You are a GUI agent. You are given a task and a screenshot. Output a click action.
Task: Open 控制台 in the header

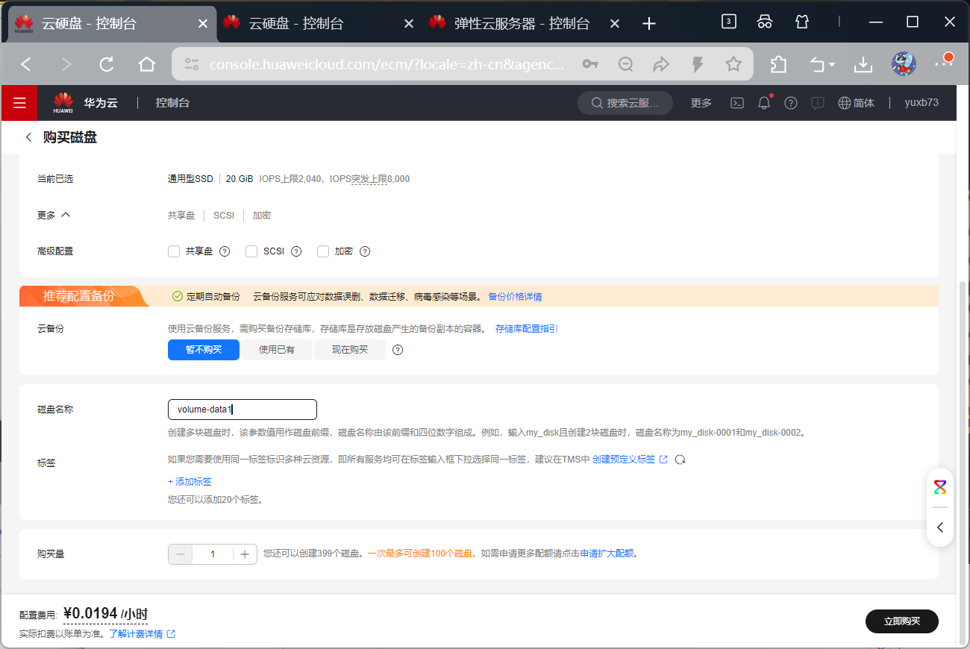point(172,103)
